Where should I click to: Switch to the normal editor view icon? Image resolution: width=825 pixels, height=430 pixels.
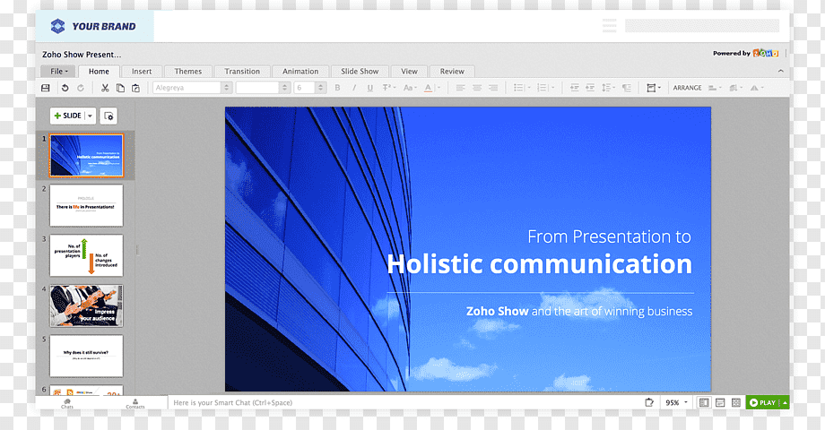click(x=703, y=402)
